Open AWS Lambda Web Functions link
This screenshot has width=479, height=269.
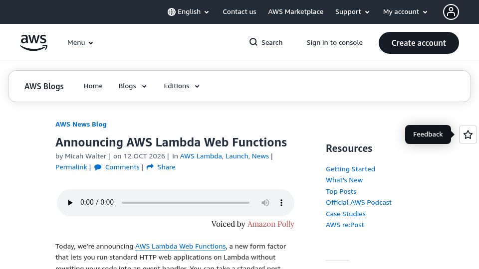point(180,246)
